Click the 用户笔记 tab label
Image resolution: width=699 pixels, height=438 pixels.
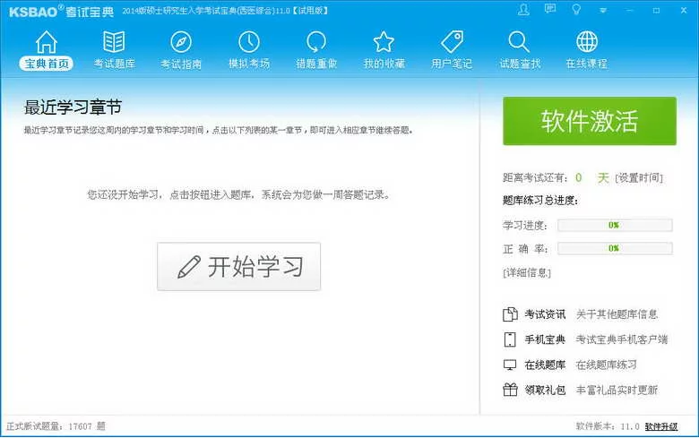pos(452,64)
